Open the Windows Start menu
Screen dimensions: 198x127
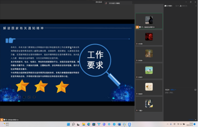pos(68,124)
